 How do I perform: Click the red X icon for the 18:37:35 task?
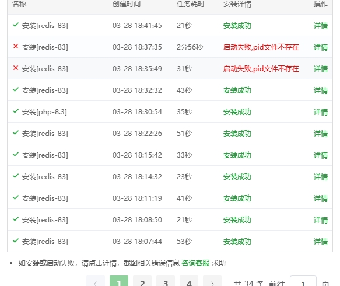pos(16,46)
